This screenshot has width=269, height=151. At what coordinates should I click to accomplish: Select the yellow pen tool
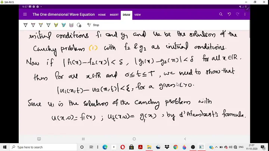(x=41, y=25)
